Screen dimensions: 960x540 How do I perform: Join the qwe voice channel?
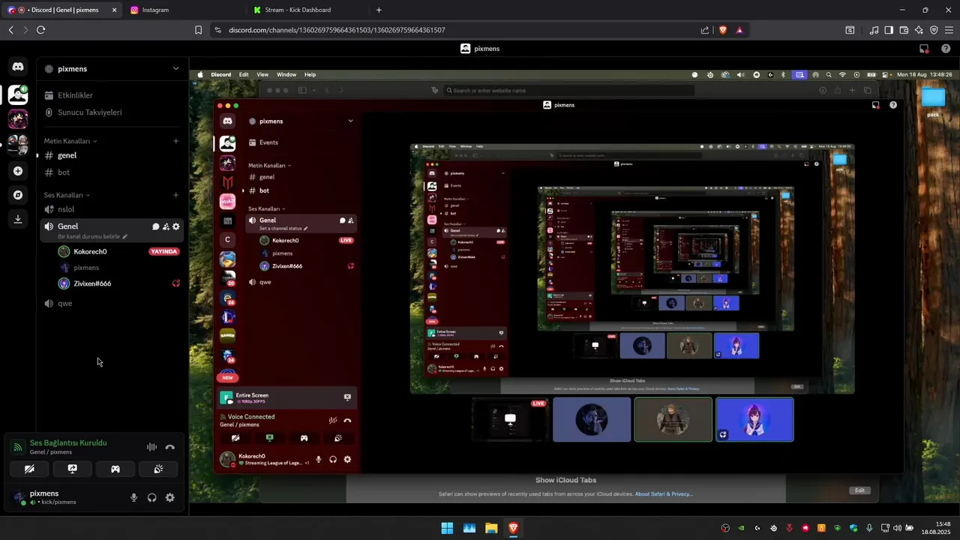coord(112,303)
